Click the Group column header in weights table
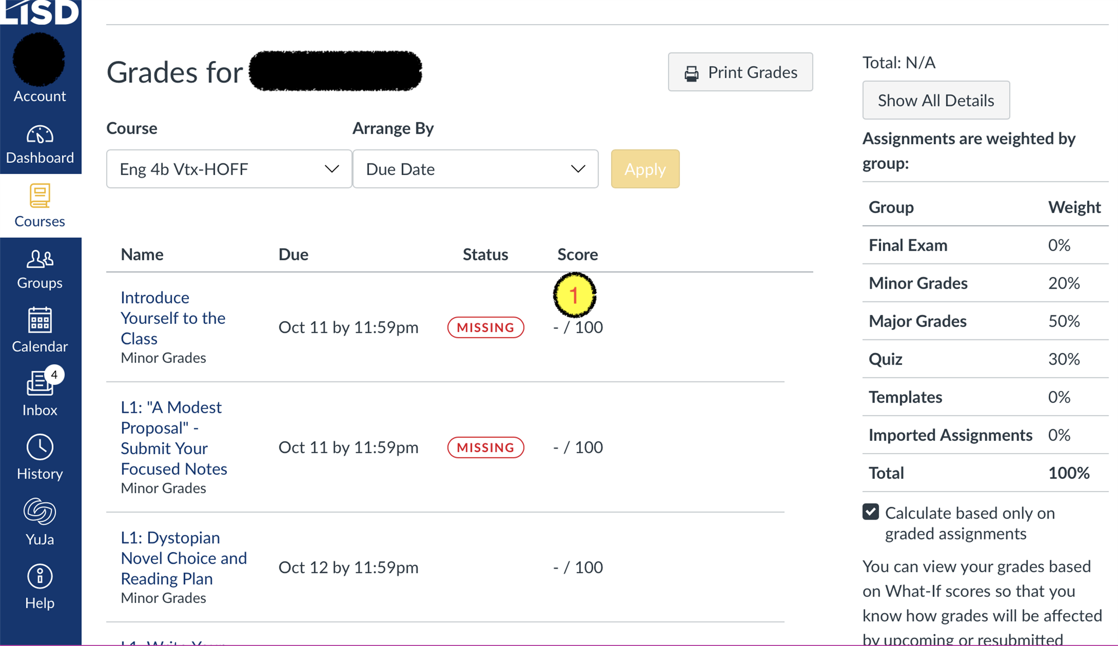Viewport: 1118px width, 646px height. [891, 207]
